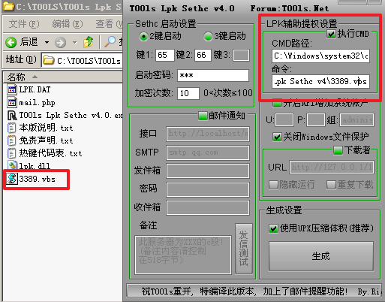The image size is (385, 302).
Task: Toggle the 重复下载 checkbox
Action: pyautogui.click(x=331, y=185)
